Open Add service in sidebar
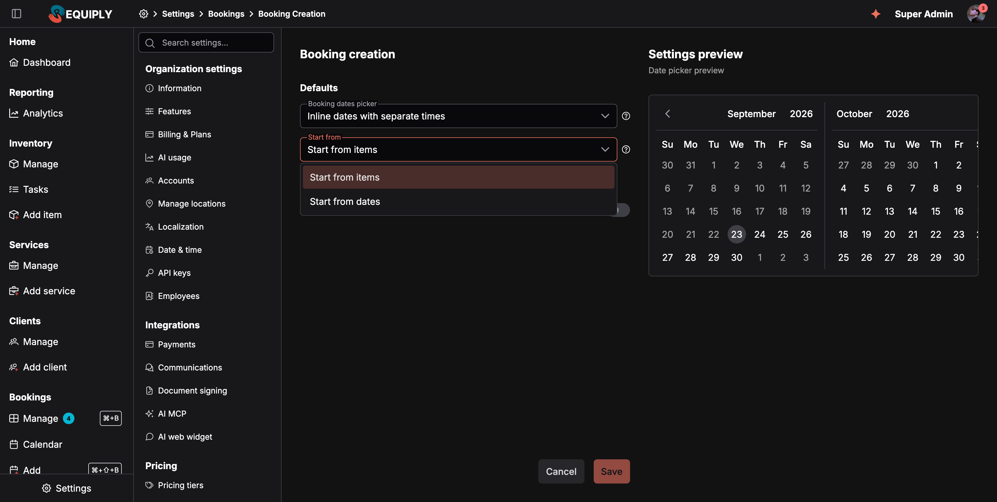This screenshot has height=502, width=997. click(42, 291)
